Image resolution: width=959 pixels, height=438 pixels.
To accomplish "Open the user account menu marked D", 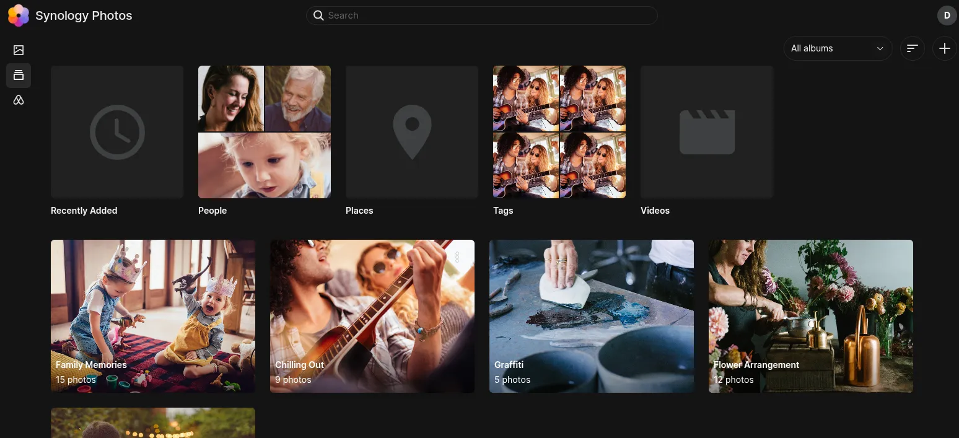I will (947, 15).
